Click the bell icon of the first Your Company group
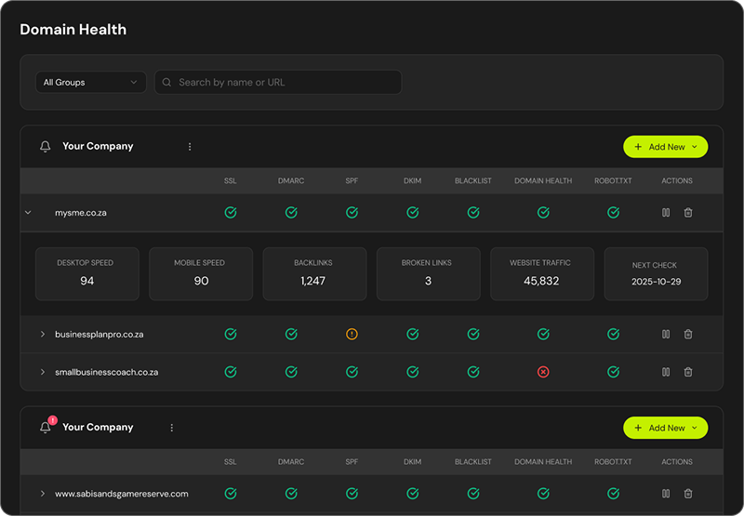 pyautogui.click(x=45, y=147)
